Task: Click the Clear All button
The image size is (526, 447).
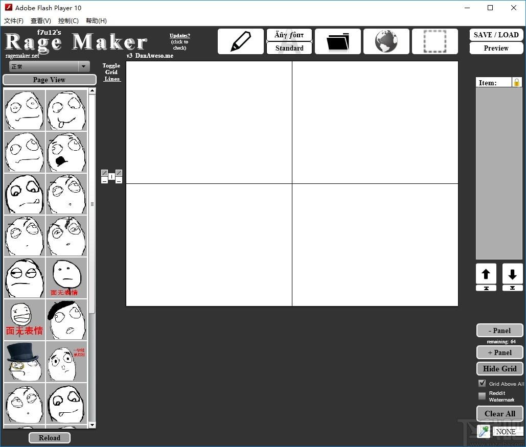Action: pyautogui.click(x=499, y=413)
